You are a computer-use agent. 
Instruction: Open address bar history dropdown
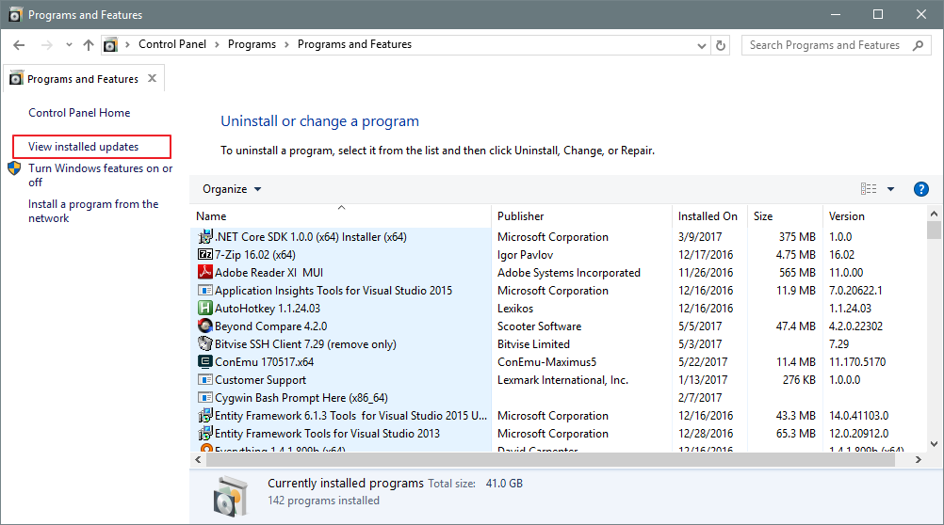tap(701, 46)
